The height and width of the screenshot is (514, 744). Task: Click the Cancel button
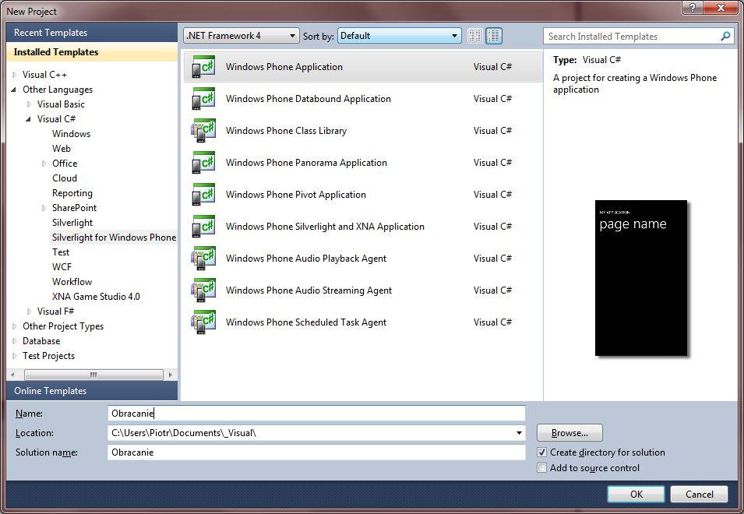pos(699,494)
